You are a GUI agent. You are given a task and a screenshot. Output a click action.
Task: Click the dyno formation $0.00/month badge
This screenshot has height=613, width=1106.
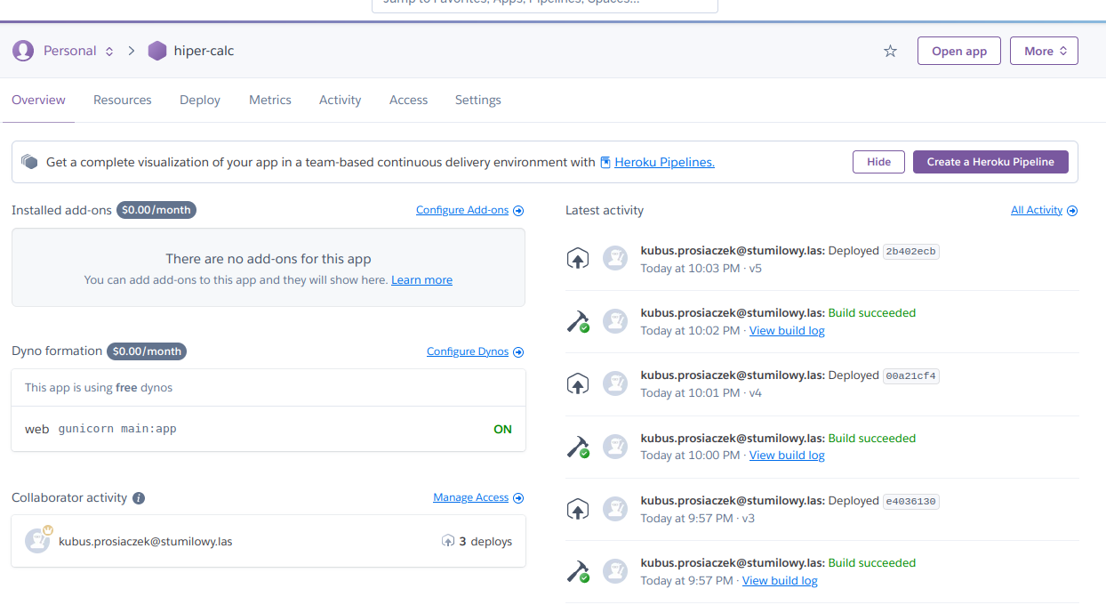[x=147, y=351]
